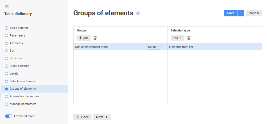Click the Cancel button

[254, 13]
